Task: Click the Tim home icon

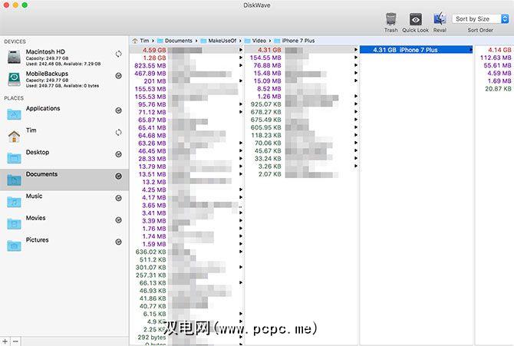Action: tap(14, 136)
